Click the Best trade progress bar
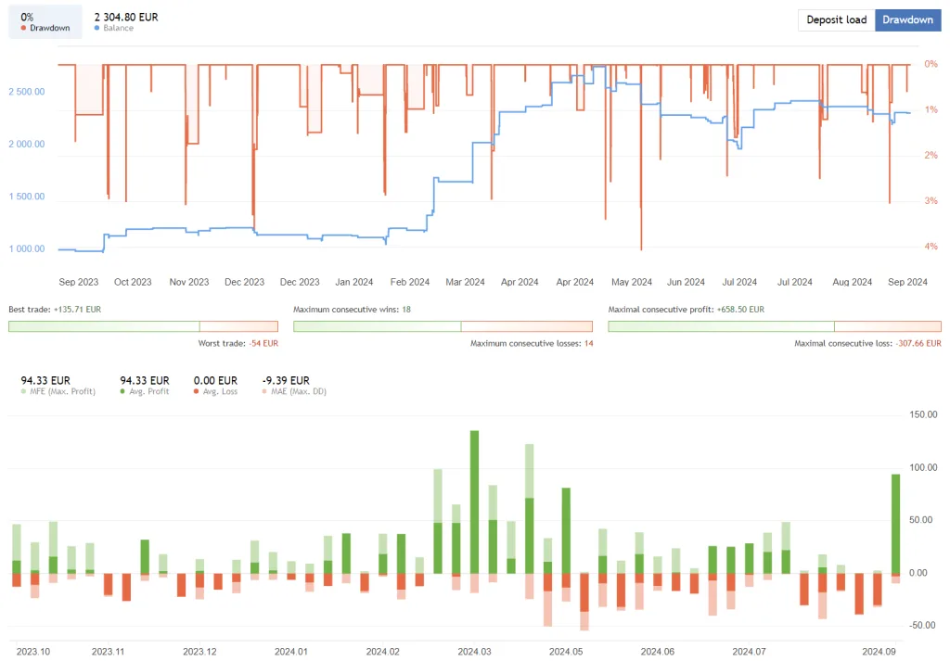The width and height of the screenshot is (950, 661). pyautogui.click(x=102, y=325)
